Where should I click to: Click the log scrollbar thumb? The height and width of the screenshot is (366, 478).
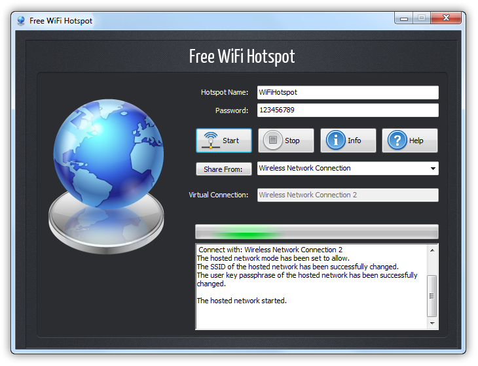point(432,296)
